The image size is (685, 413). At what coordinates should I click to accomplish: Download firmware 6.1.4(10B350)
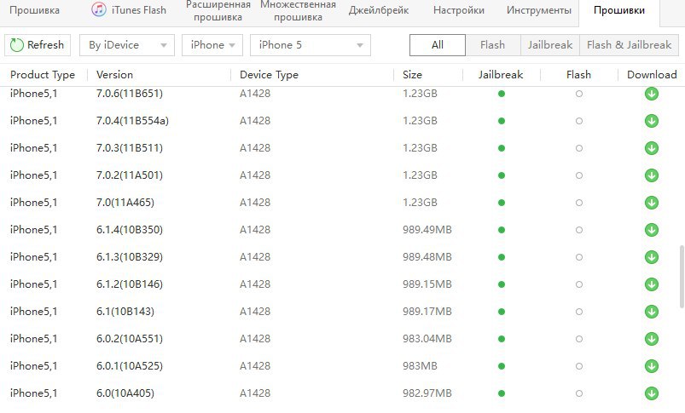[652, 230]
